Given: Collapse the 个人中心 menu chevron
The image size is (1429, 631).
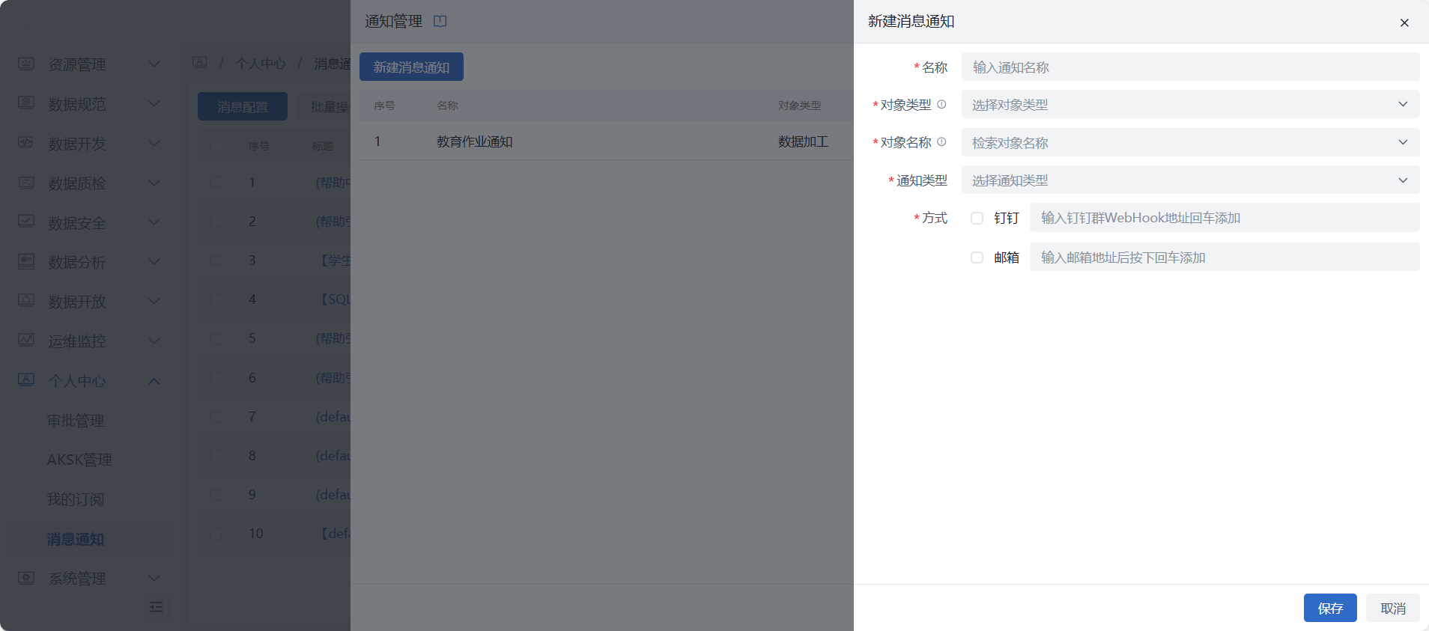Looking at the screenshot, I should (x=154, y=381).
